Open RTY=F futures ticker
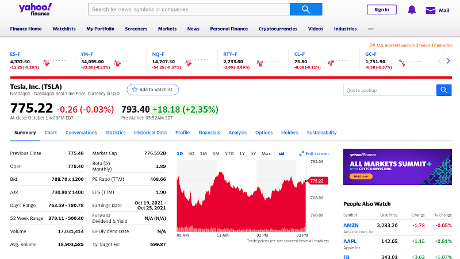 coord(230,54)
